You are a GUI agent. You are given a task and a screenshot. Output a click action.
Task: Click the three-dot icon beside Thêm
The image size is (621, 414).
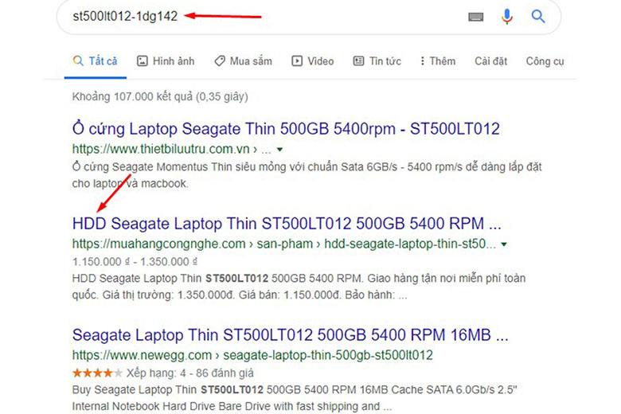point(422,61)
